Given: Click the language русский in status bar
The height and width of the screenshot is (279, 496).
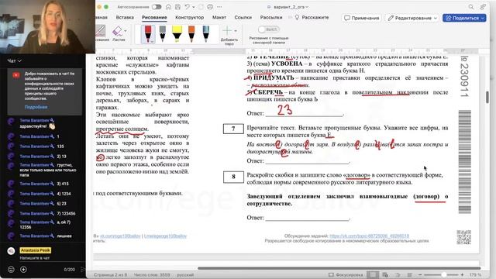Looking at the screenshot, I should (185, 275).
